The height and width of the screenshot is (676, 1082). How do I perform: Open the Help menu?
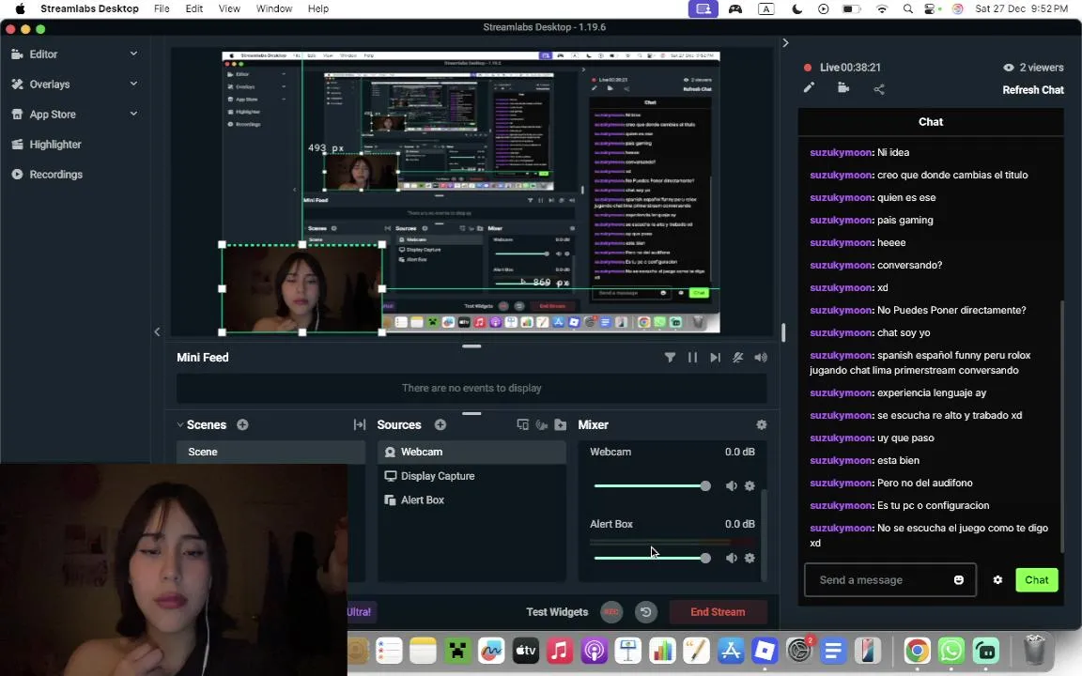318,9
